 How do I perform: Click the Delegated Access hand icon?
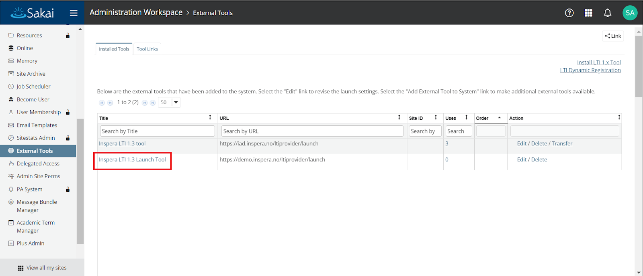click(x=11, y=163)
